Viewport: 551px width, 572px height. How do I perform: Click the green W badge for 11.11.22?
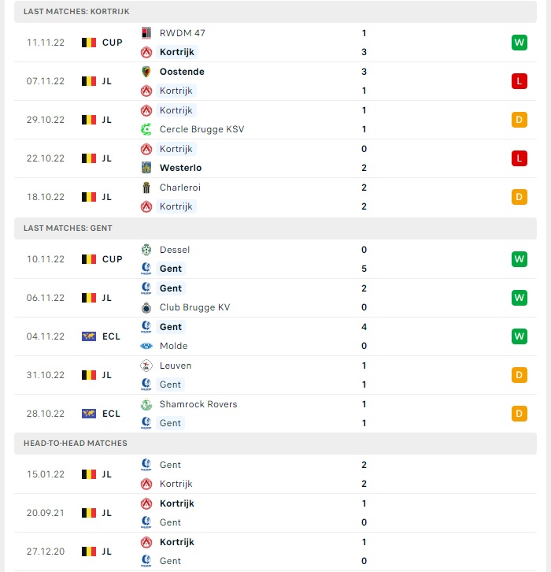point(519,43)
